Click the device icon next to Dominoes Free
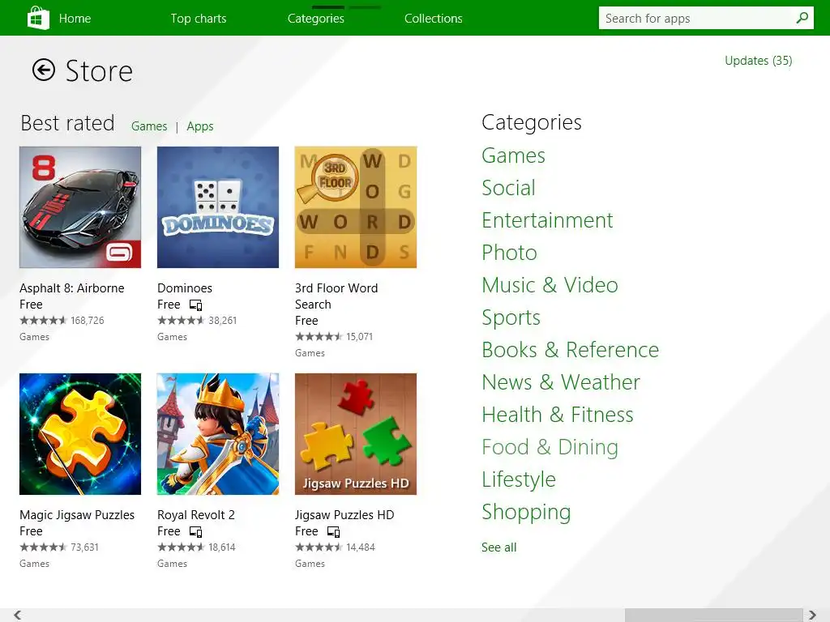 (x=196, y=305)
